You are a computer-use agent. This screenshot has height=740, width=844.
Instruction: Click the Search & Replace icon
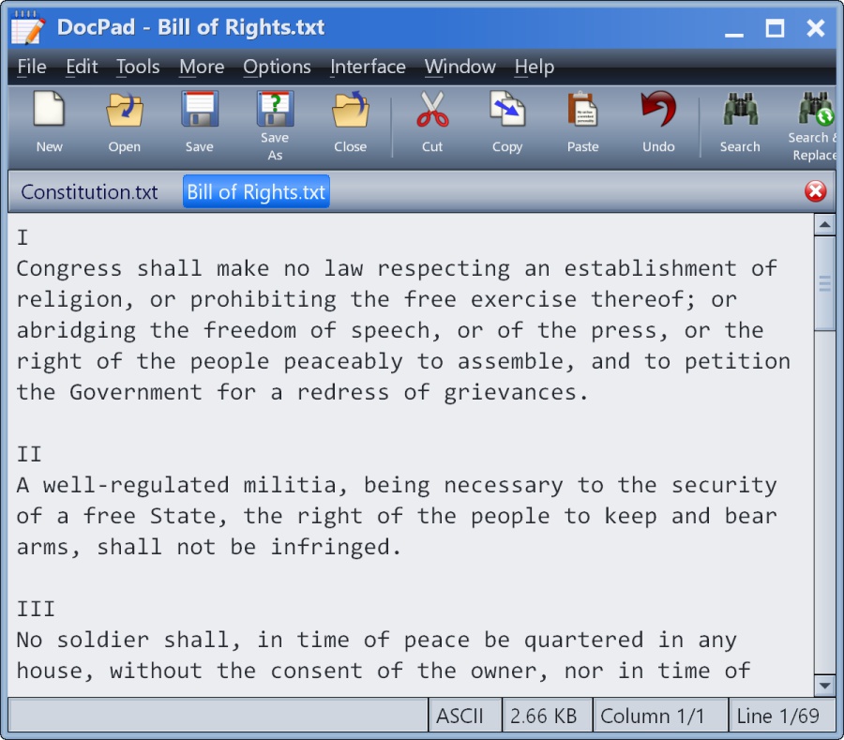[x=816, y=109]
